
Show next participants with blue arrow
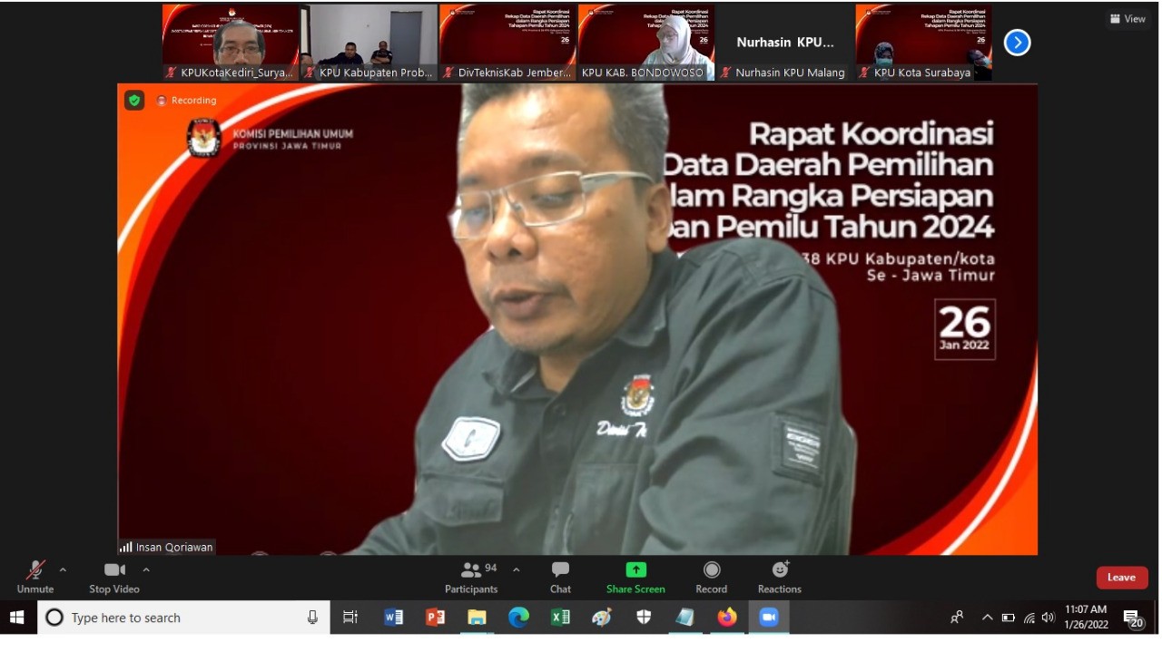(1017, 43)
